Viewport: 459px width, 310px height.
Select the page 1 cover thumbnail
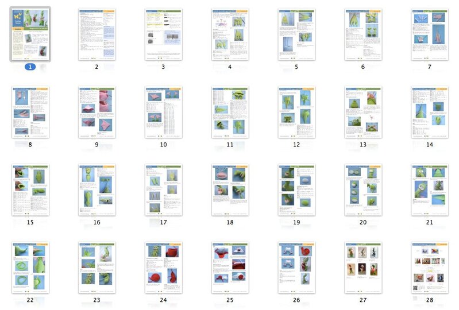click(30, 34)
